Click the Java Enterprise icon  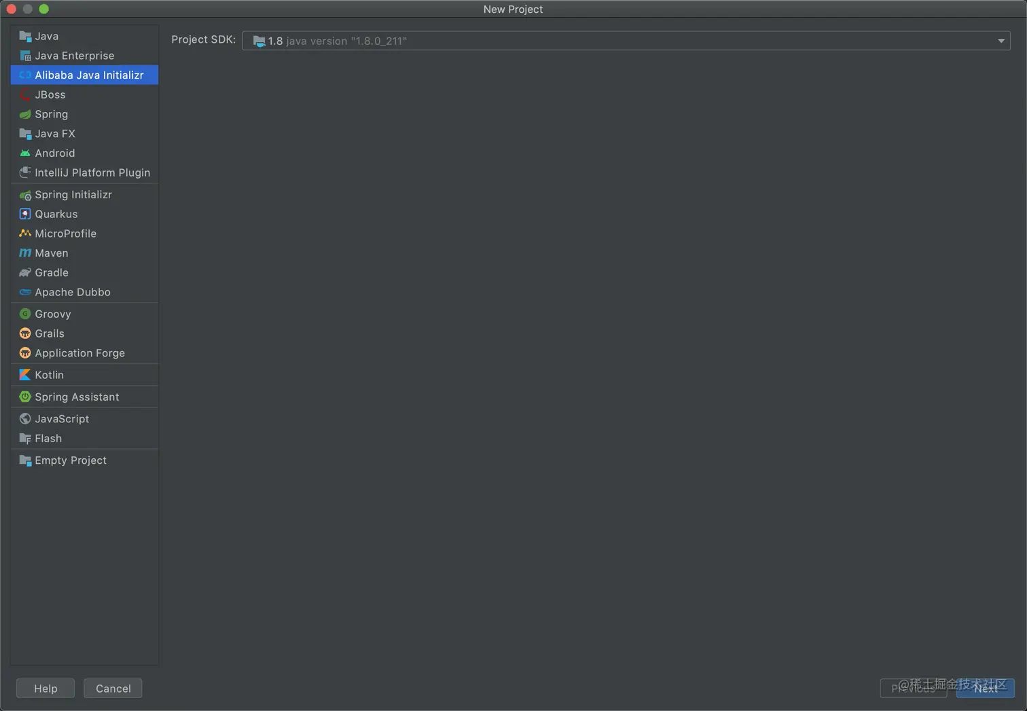point(25,56)
